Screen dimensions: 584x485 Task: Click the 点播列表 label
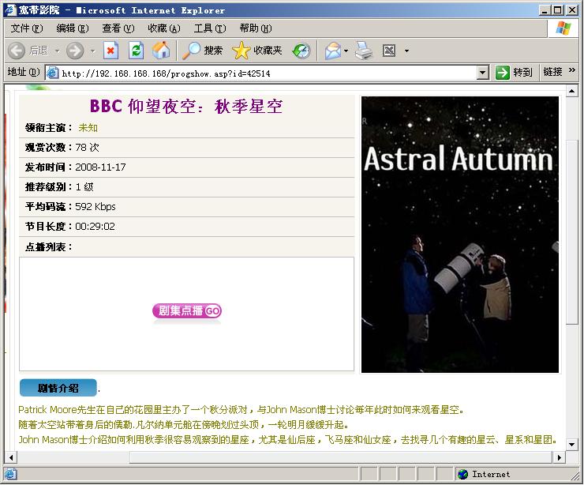click(x=49, y=246)
